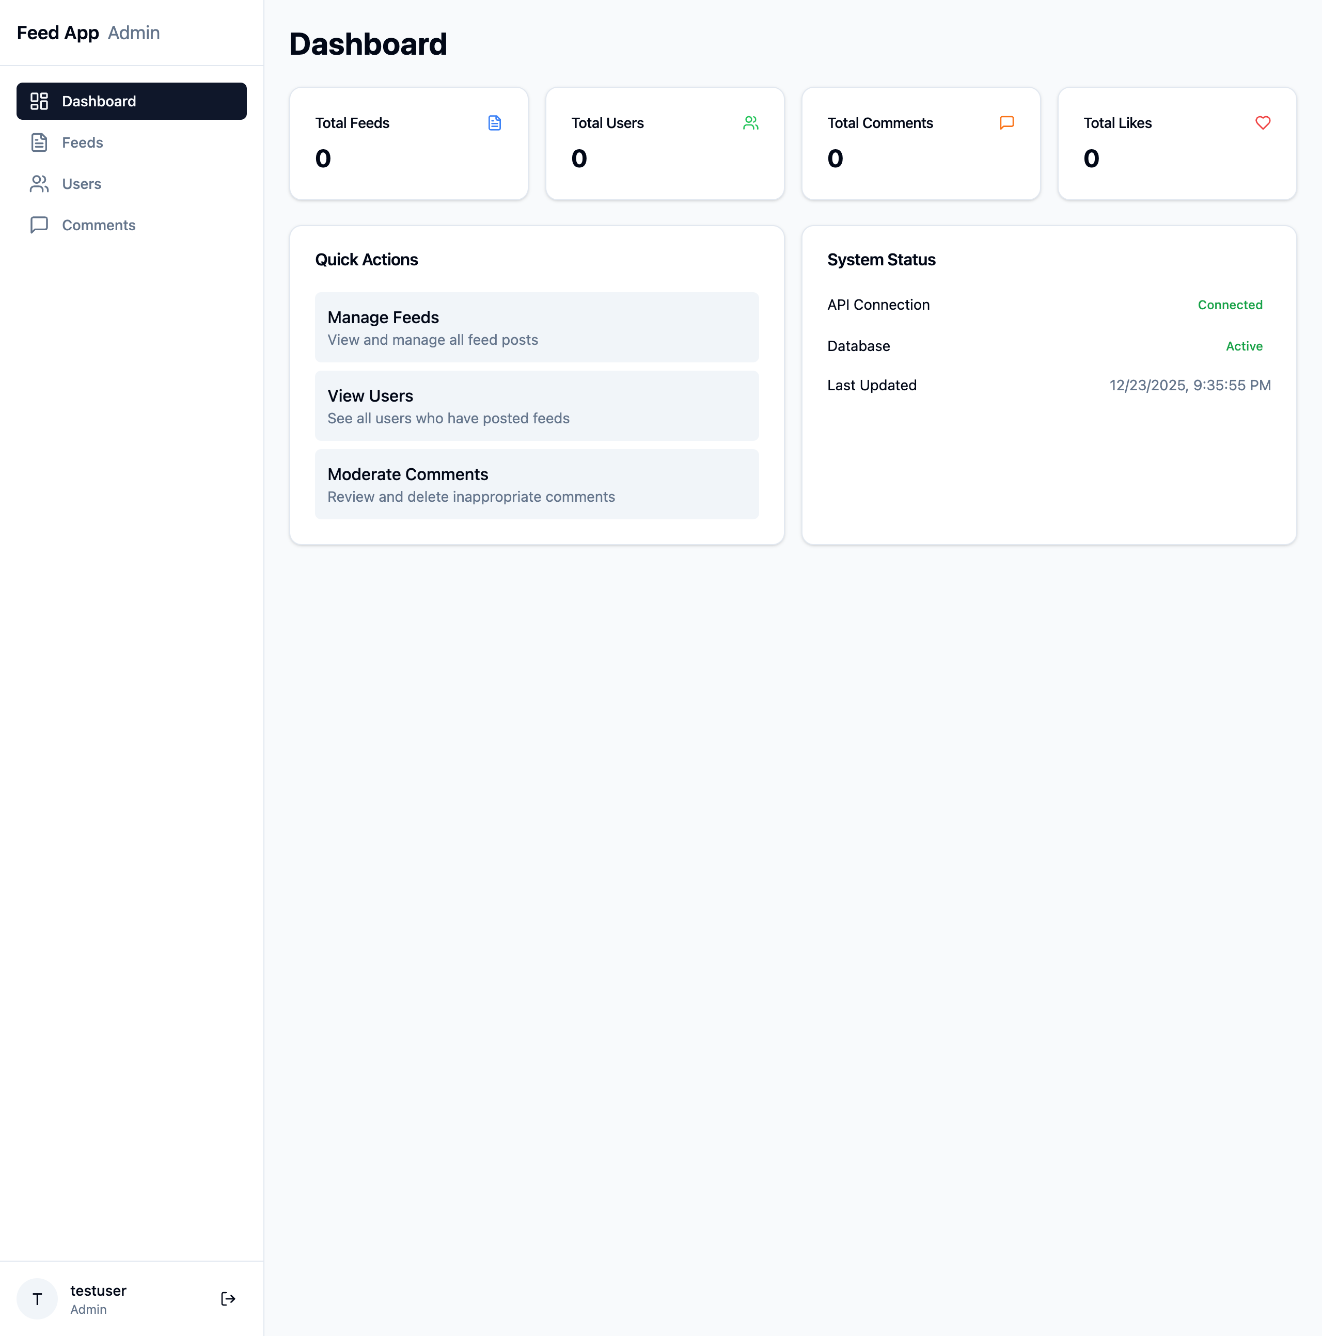This screenshot has width=1322, height=1336.
Task: Click the testuser avatar circle
Action: [37, 1299]
